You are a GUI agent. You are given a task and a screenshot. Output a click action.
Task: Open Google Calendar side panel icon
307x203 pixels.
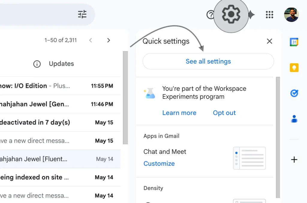coord(294,42)
